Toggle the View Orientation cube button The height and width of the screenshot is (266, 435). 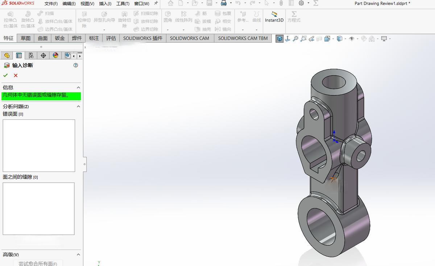tap(279, 39)
